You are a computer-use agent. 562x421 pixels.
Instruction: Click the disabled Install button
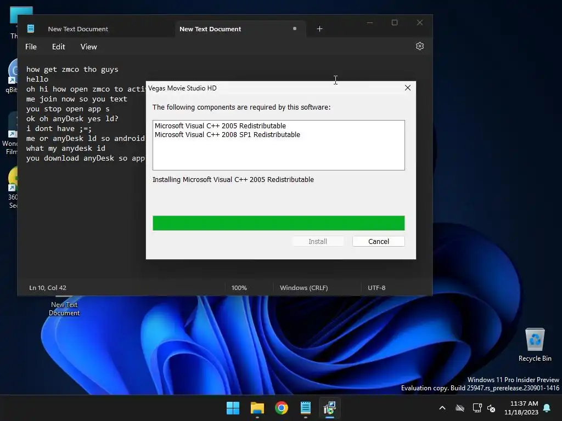coord(318,241)
